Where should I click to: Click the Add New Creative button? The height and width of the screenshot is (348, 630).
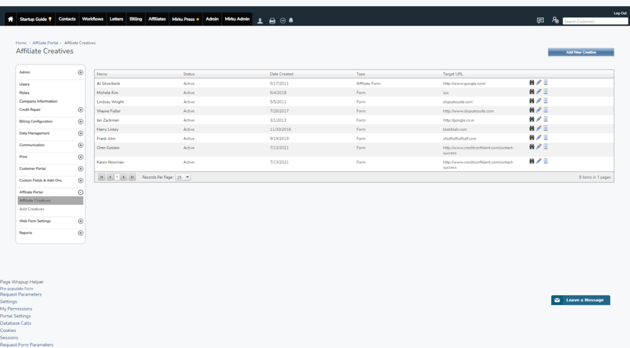[x=581, y=52]
